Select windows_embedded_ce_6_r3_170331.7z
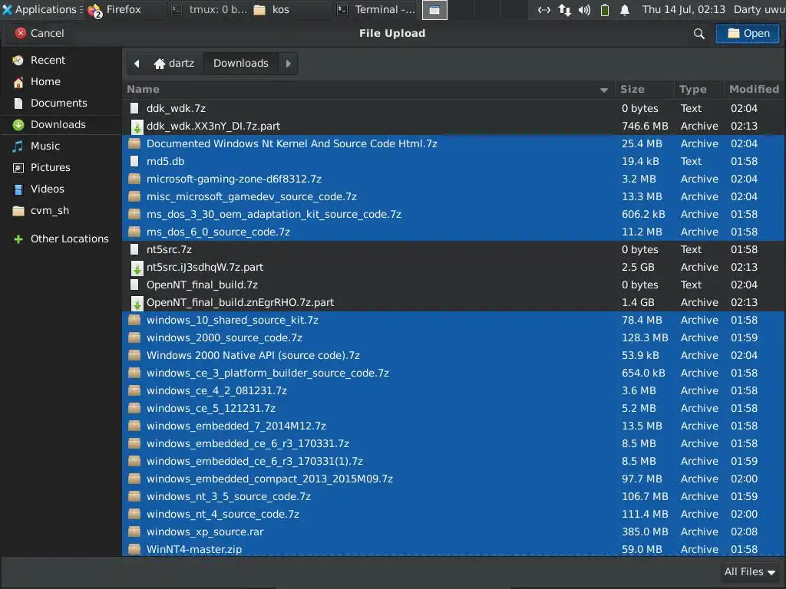Screen dimensions: 786x589 454,444
